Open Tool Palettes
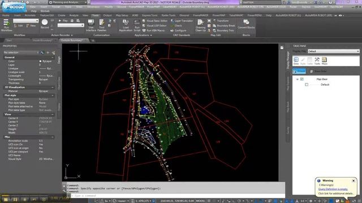This screenshot has height=203, width=362. click(x=102, y=25)
